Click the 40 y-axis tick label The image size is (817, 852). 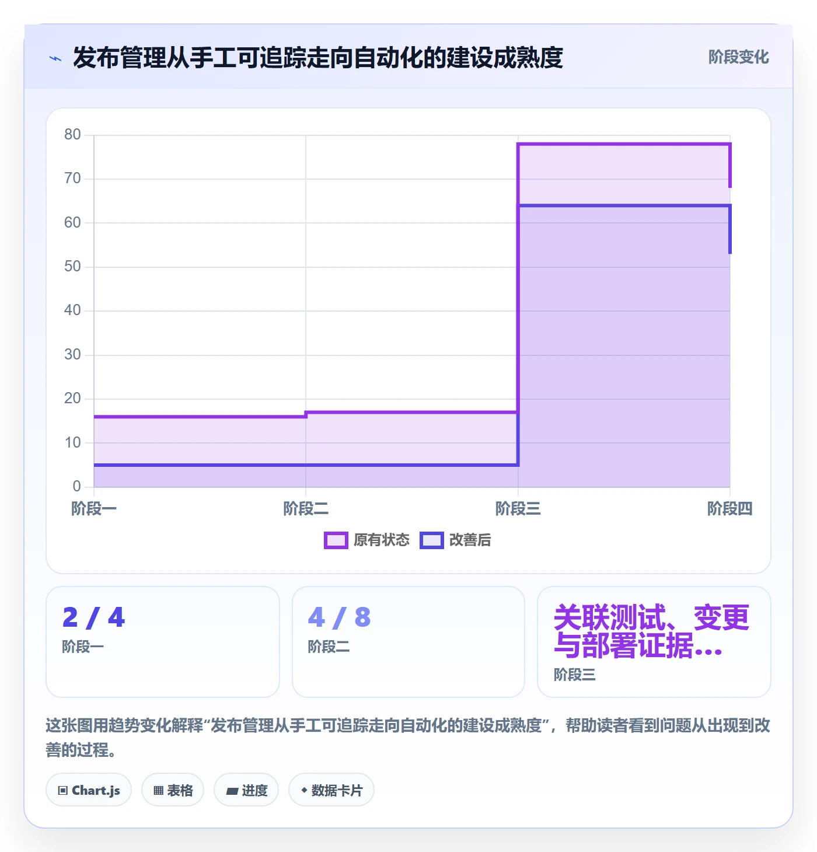pyautogui.click(x=73, y=310)
